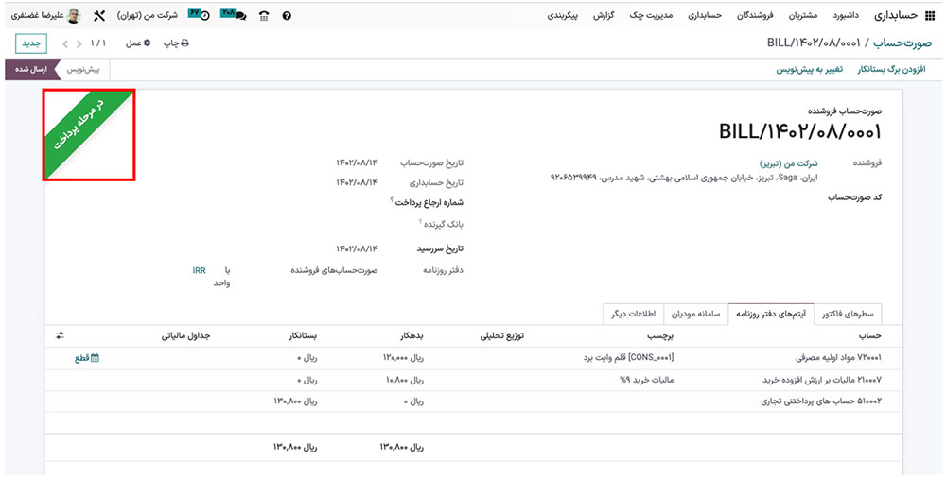Screen dimensions: 946x478
Task: Open the chat messages icon
Action: coord(233,16)
